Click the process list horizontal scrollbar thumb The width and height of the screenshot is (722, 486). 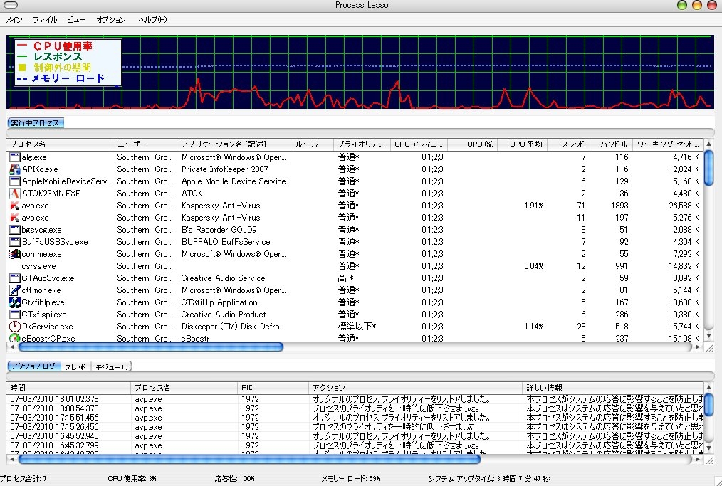pos(151,347)
